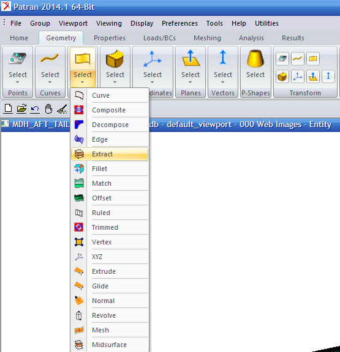
Task: Expand the Coordinates Select dropdown arrow
Action: tap(153, 82)
